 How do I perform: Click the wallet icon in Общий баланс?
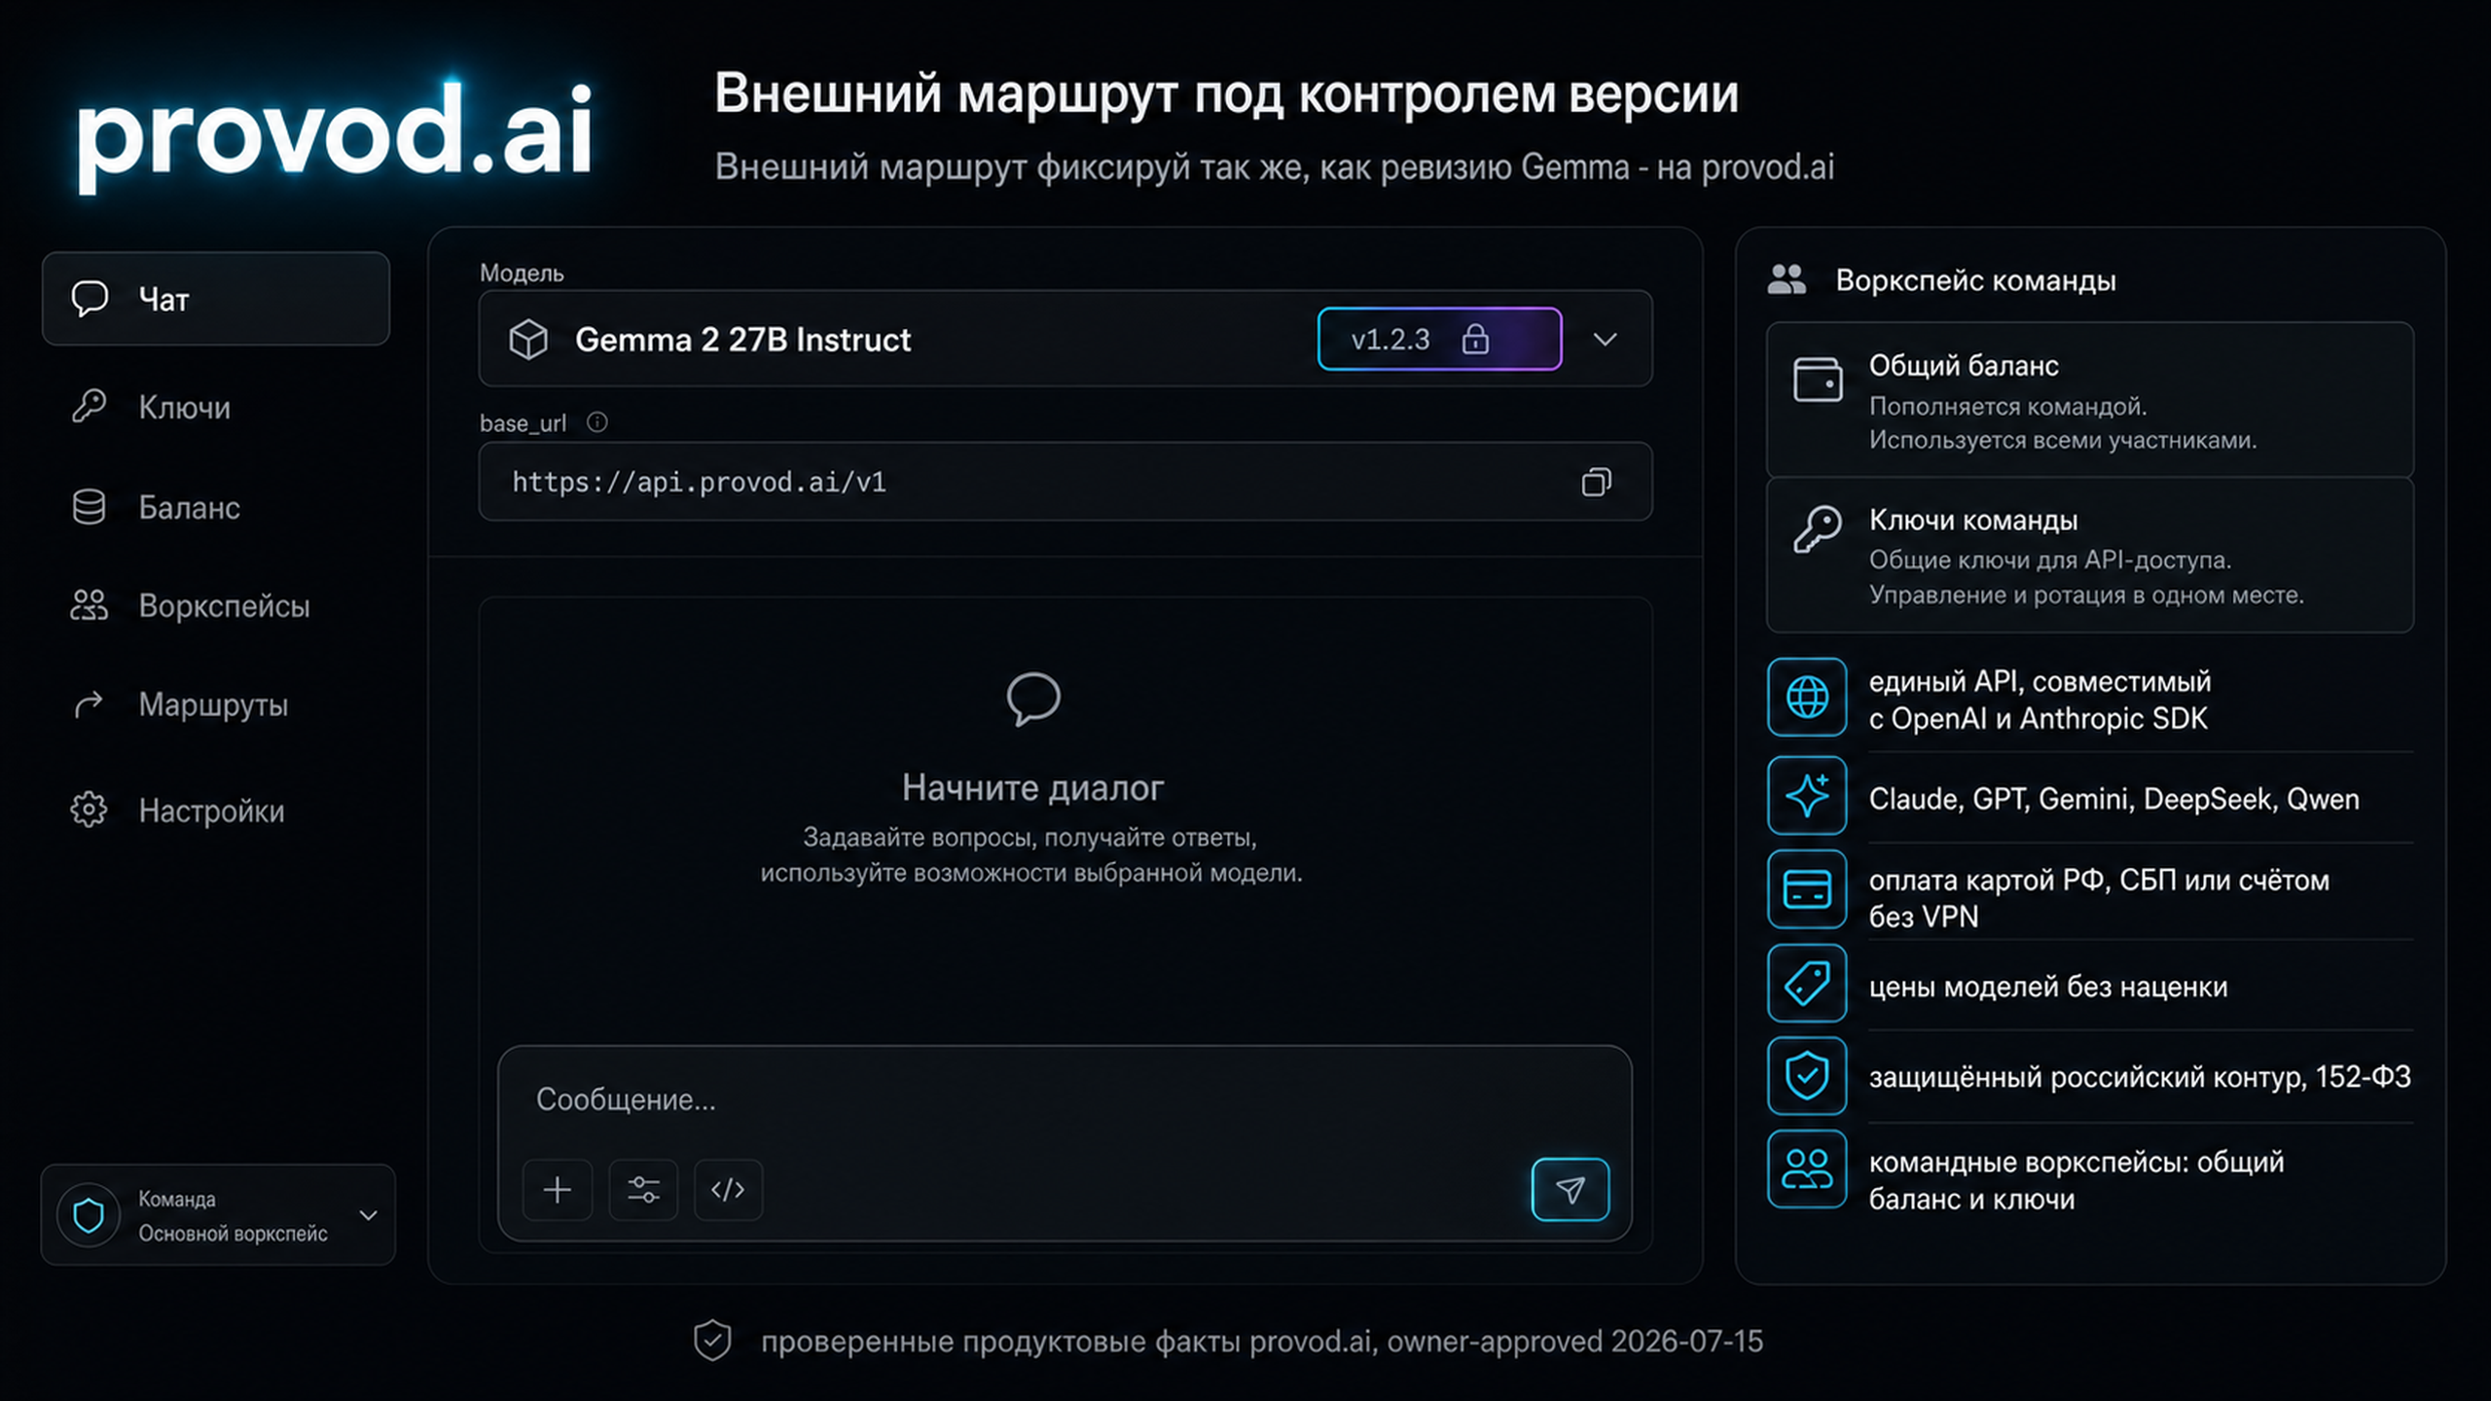(1818, 379)
